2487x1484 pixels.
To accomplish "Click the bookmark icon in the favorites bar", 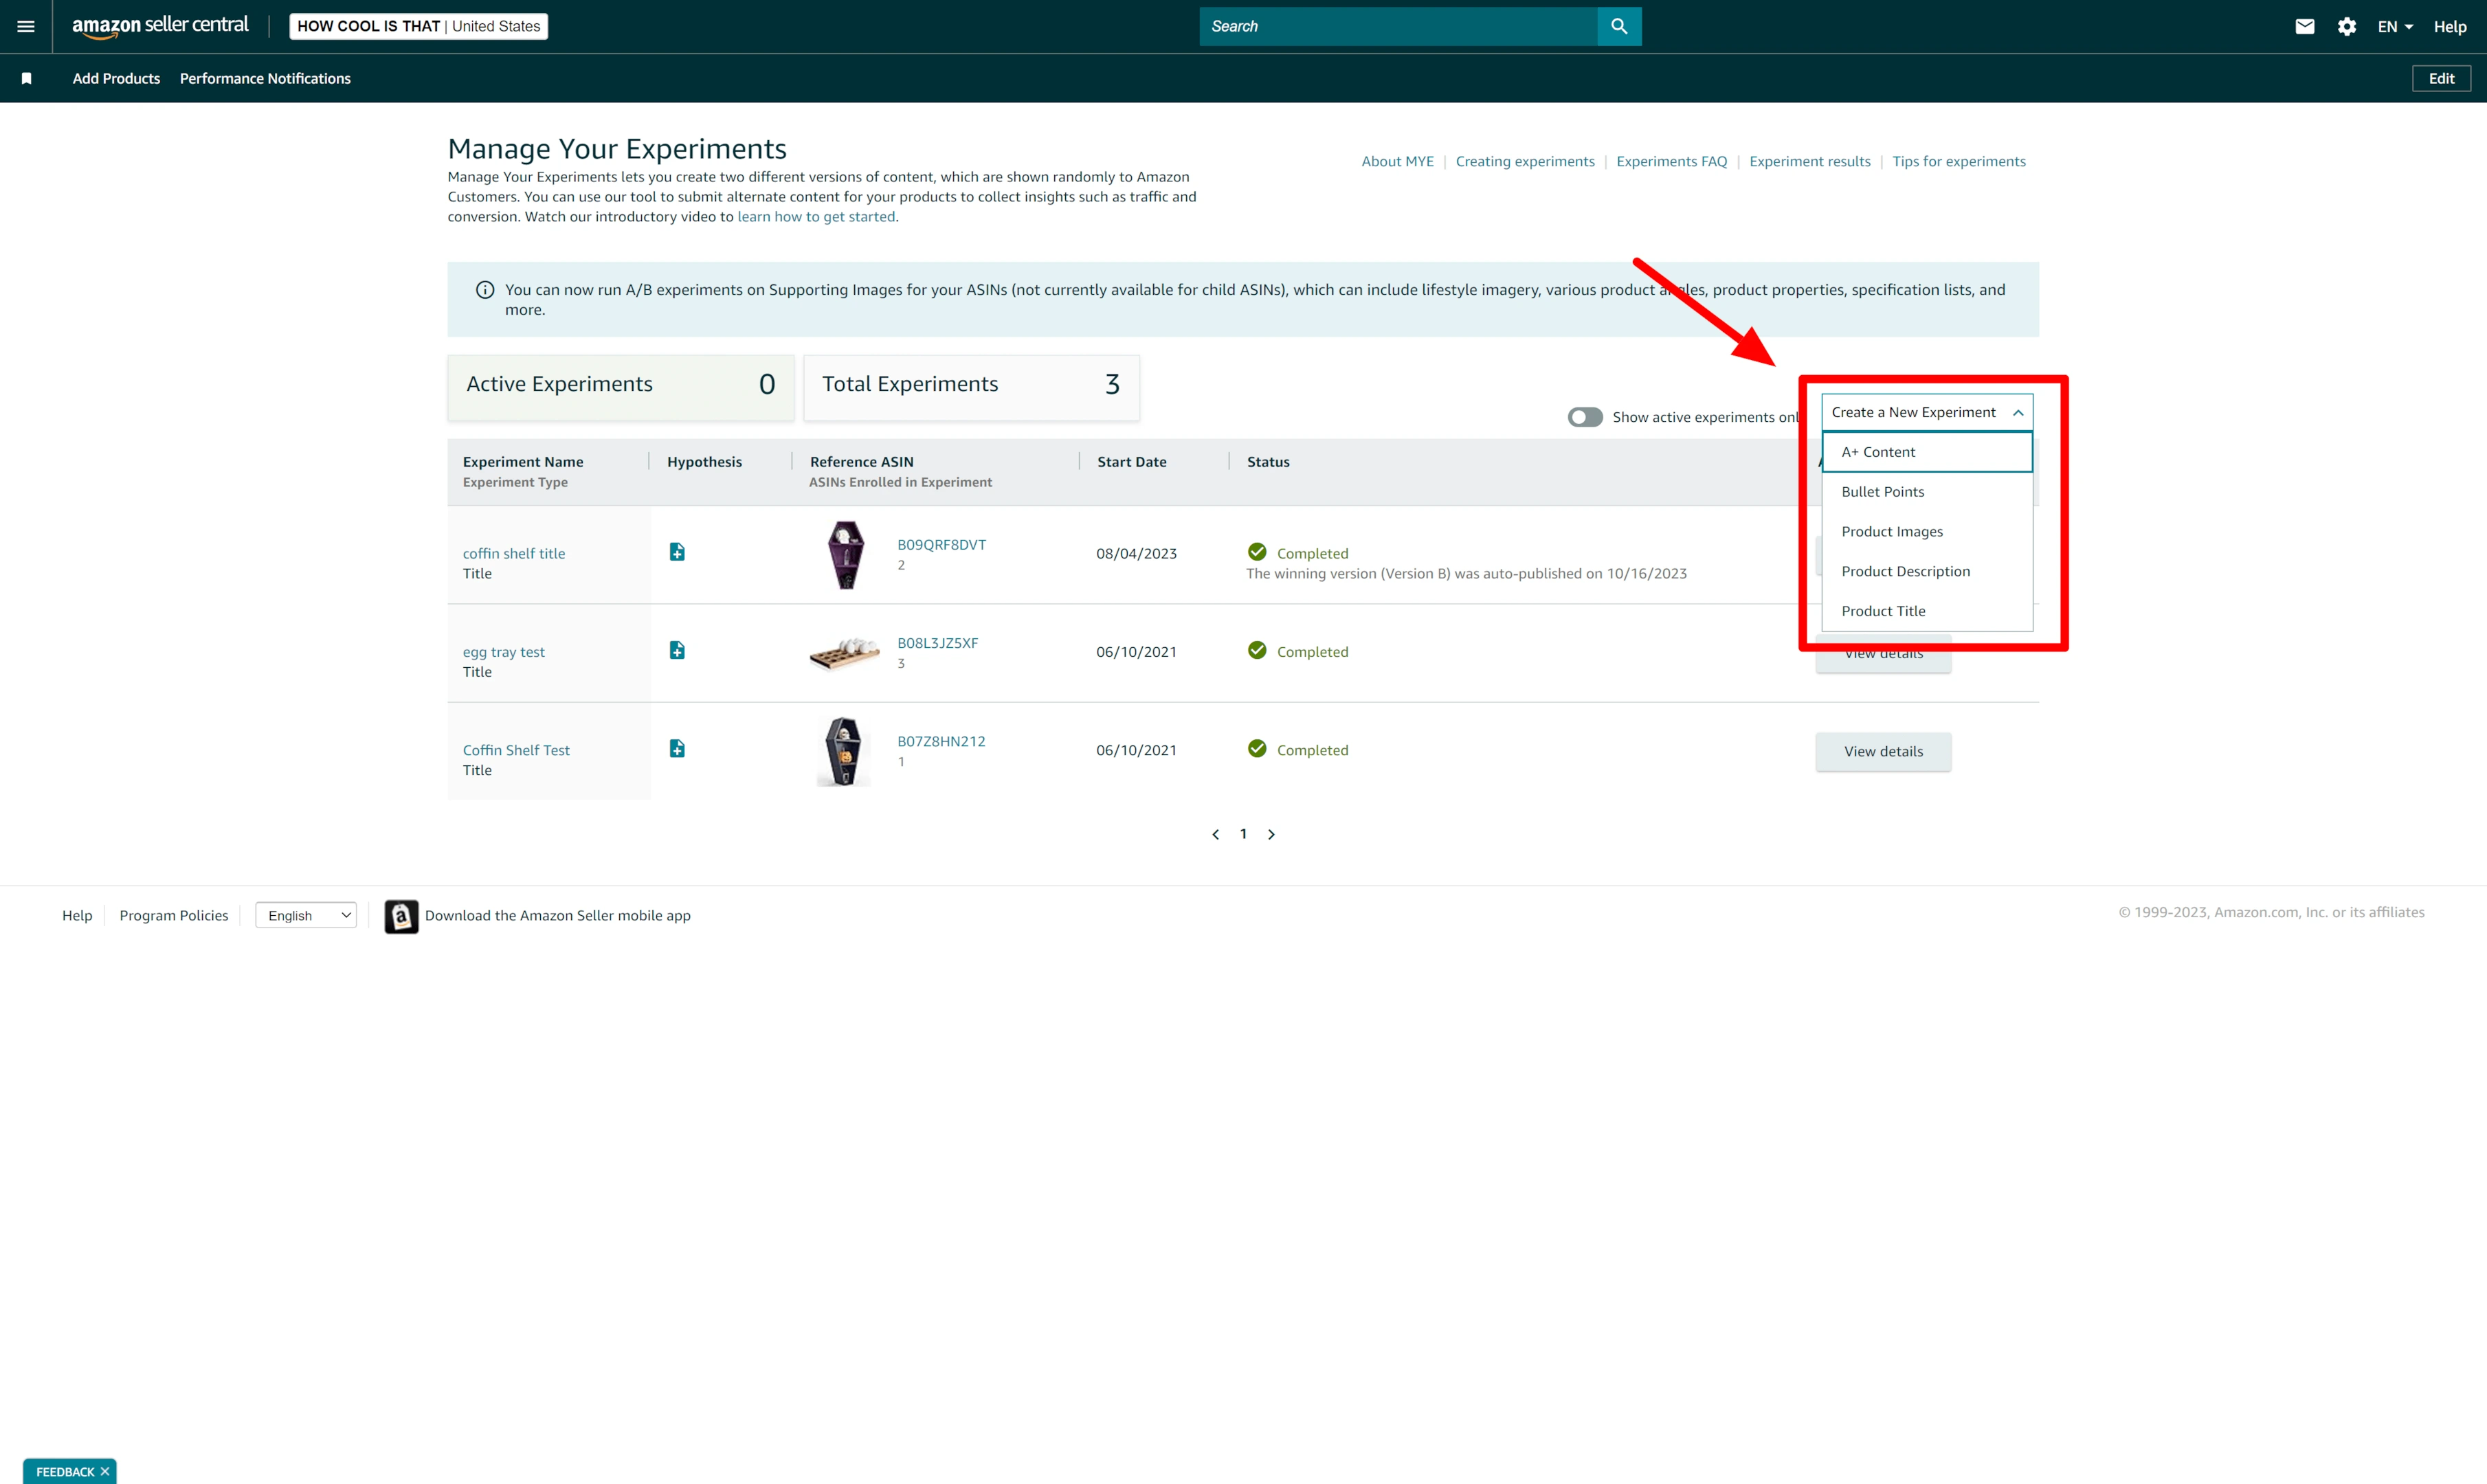I will coord(27,78).
